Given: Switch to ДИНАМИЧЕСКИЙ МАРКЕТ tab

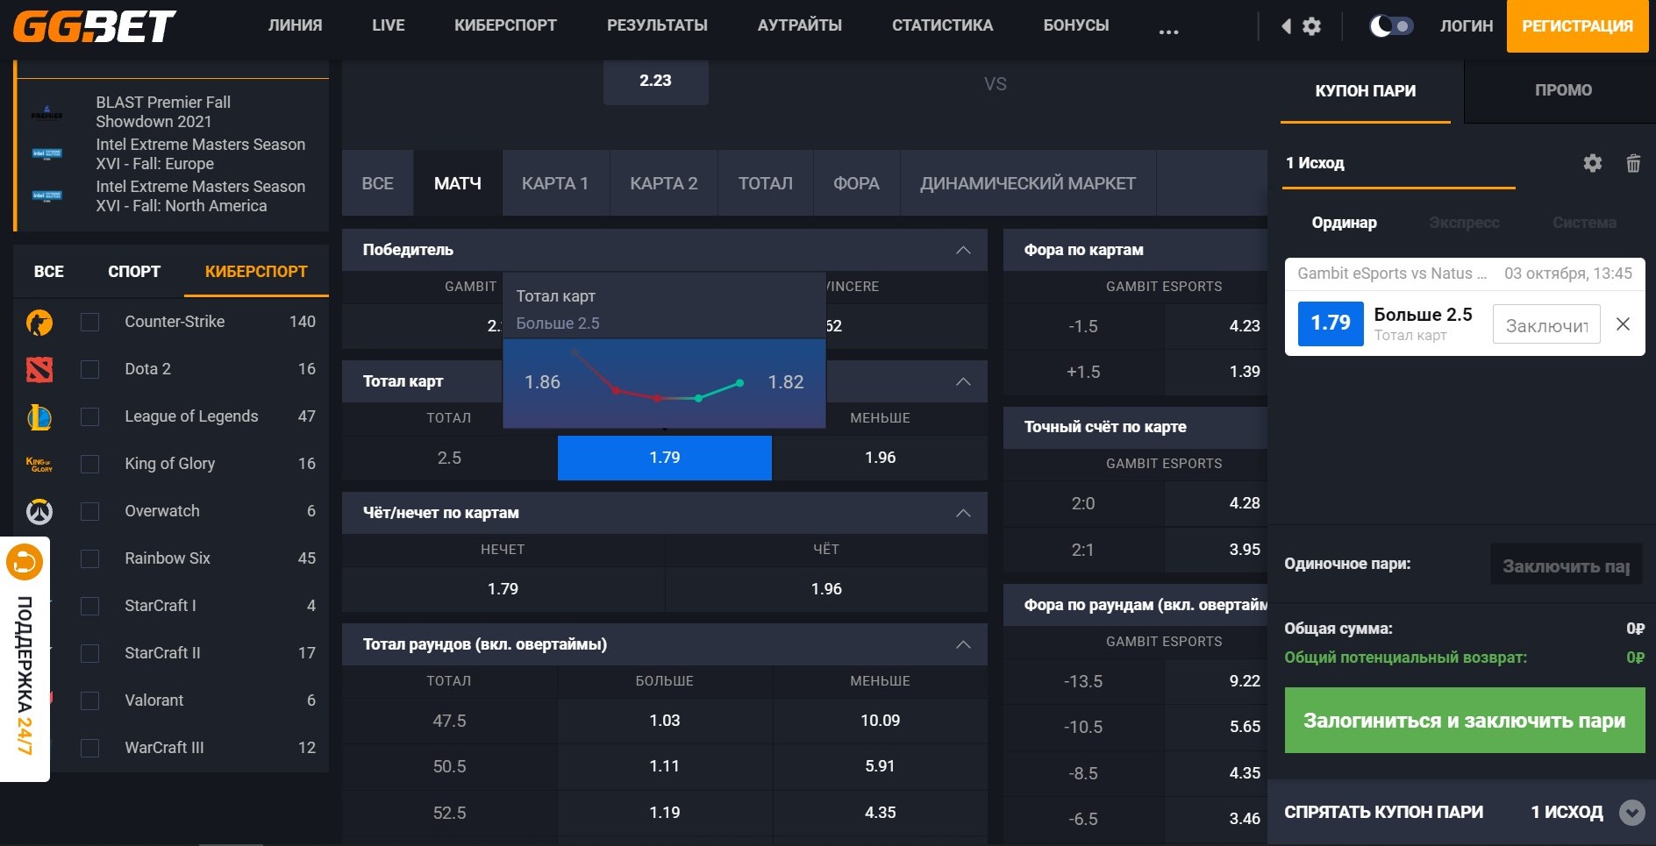Looking at the screenshot, I should coord(1028,183).
